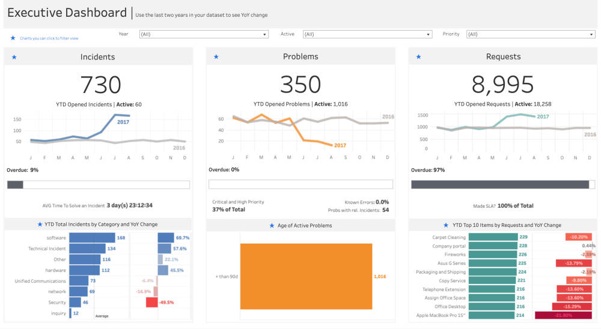
Task: Click star beside YTD Top 10 Items
Action: (446, 225)
